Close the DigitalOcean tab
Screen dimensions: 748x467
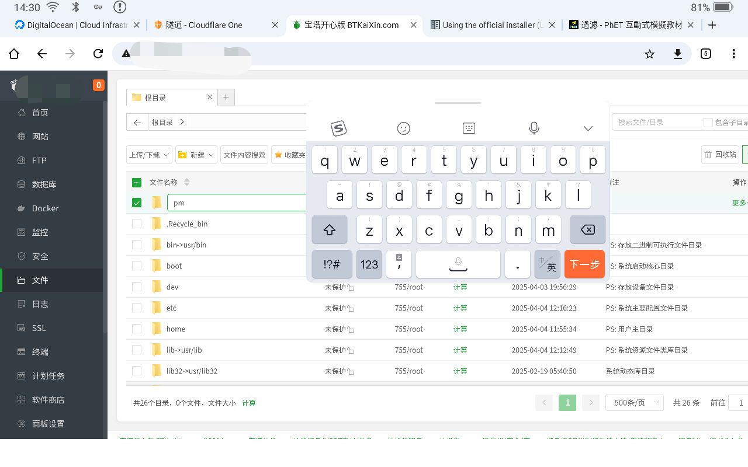coord(137,25)
